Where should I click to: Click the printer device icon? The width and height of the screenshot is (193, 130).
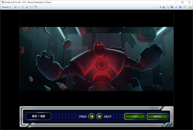click(x=176, y=7)
